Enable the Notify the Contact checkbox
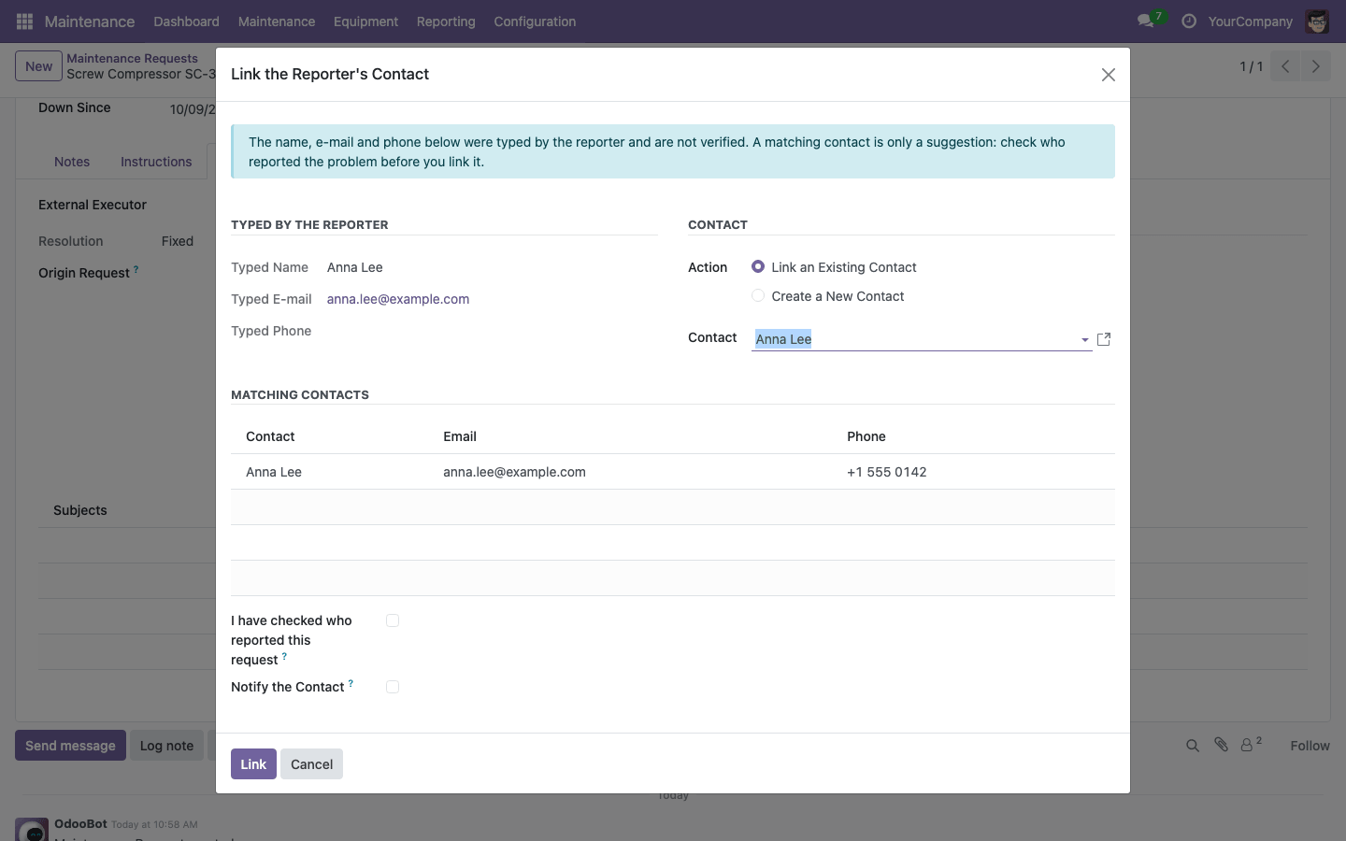The image size is (1346, 841). point(393,687)
